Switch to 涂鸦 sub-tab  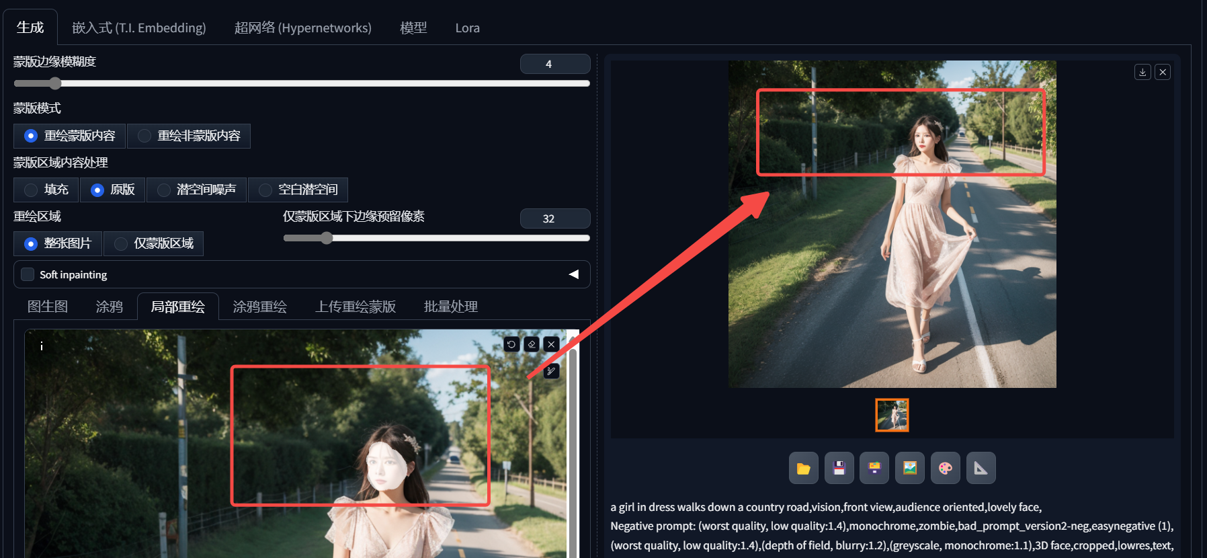point(110,307)
